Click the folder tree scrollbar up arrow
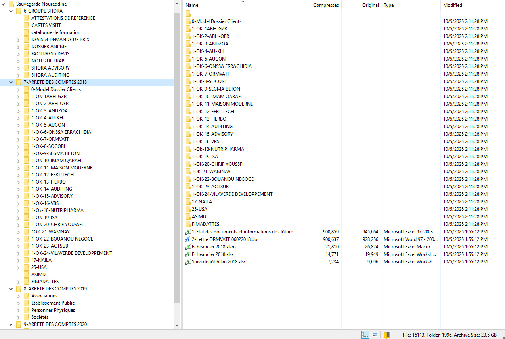Viewport: 505px width, 339px height. click(177, 4)
